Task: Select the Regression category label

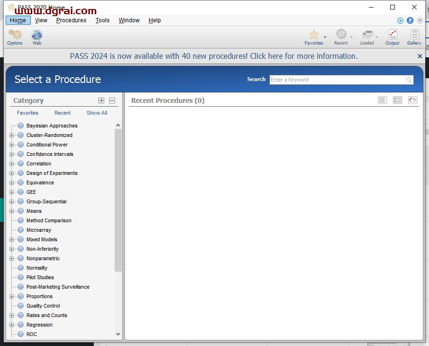Action: (39, 325)
